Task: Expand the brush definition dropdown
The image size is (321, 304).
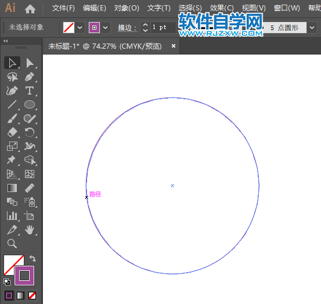Action: (312, 27)
